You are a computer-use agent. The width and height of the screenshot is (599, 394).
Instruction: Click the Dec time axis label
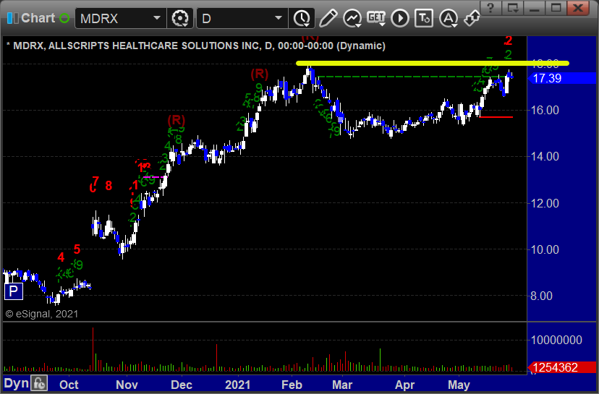(x=182, y=385)
